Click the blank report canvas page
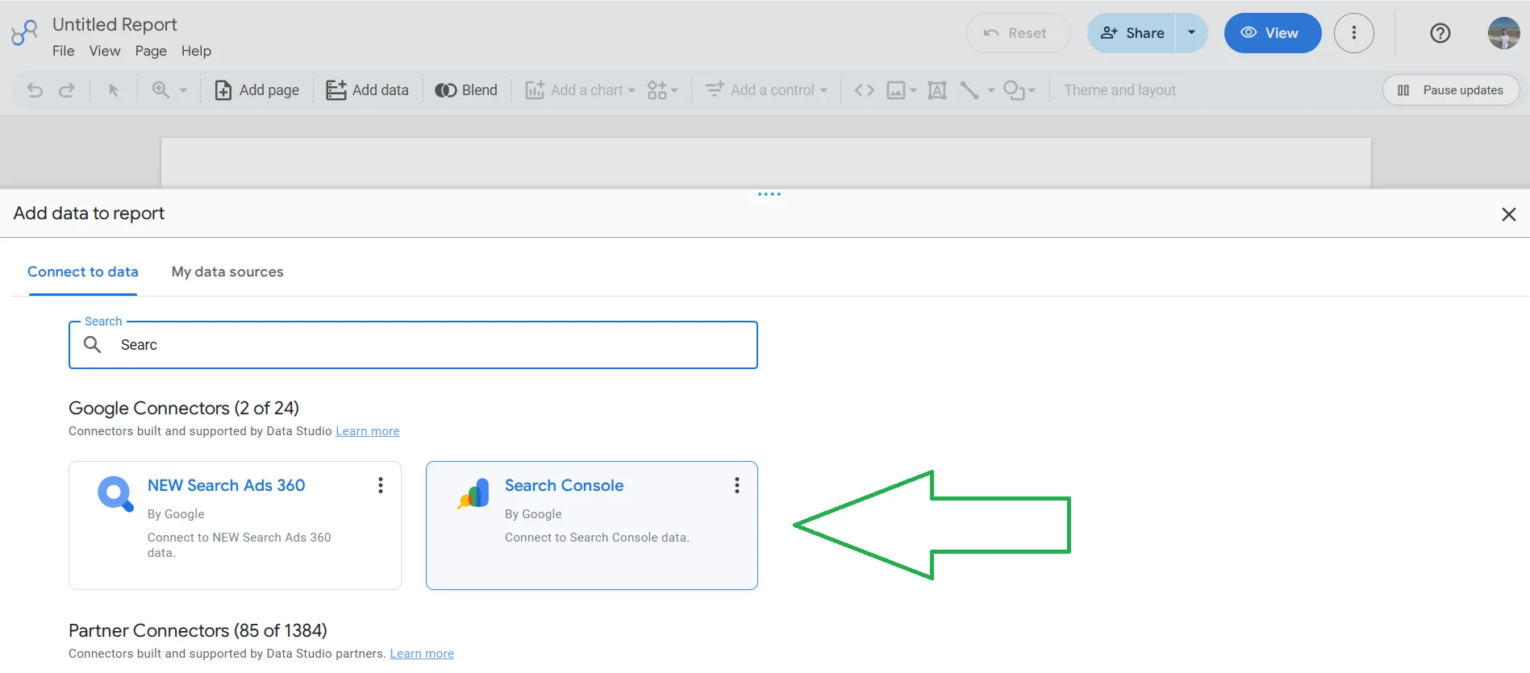Image resolution: width=1530 pixels, height=673 pixels. click(x=765, y=163)
